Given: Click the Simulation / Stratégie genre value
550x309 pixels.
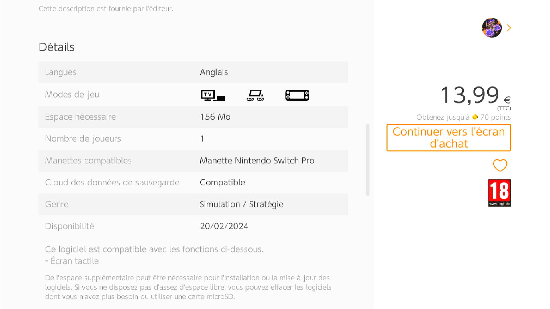Looking at the screenshot, I should (x=241, y=204).
